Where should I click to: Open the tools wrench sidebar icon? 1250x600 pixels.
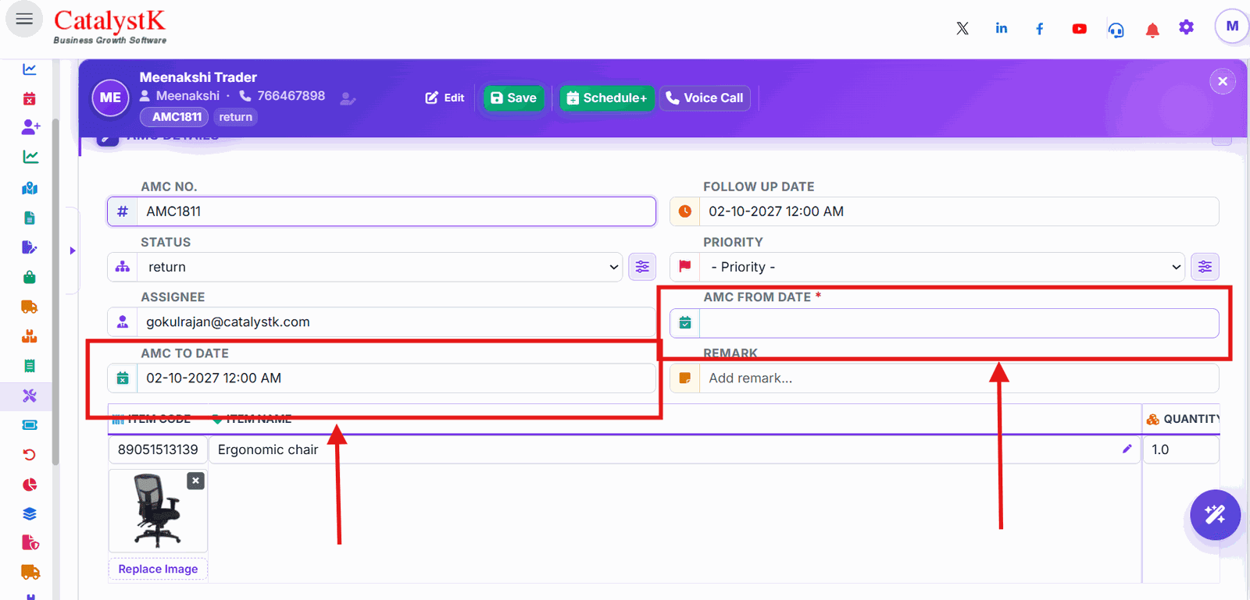pyautogui.click(x=30, y=396)
